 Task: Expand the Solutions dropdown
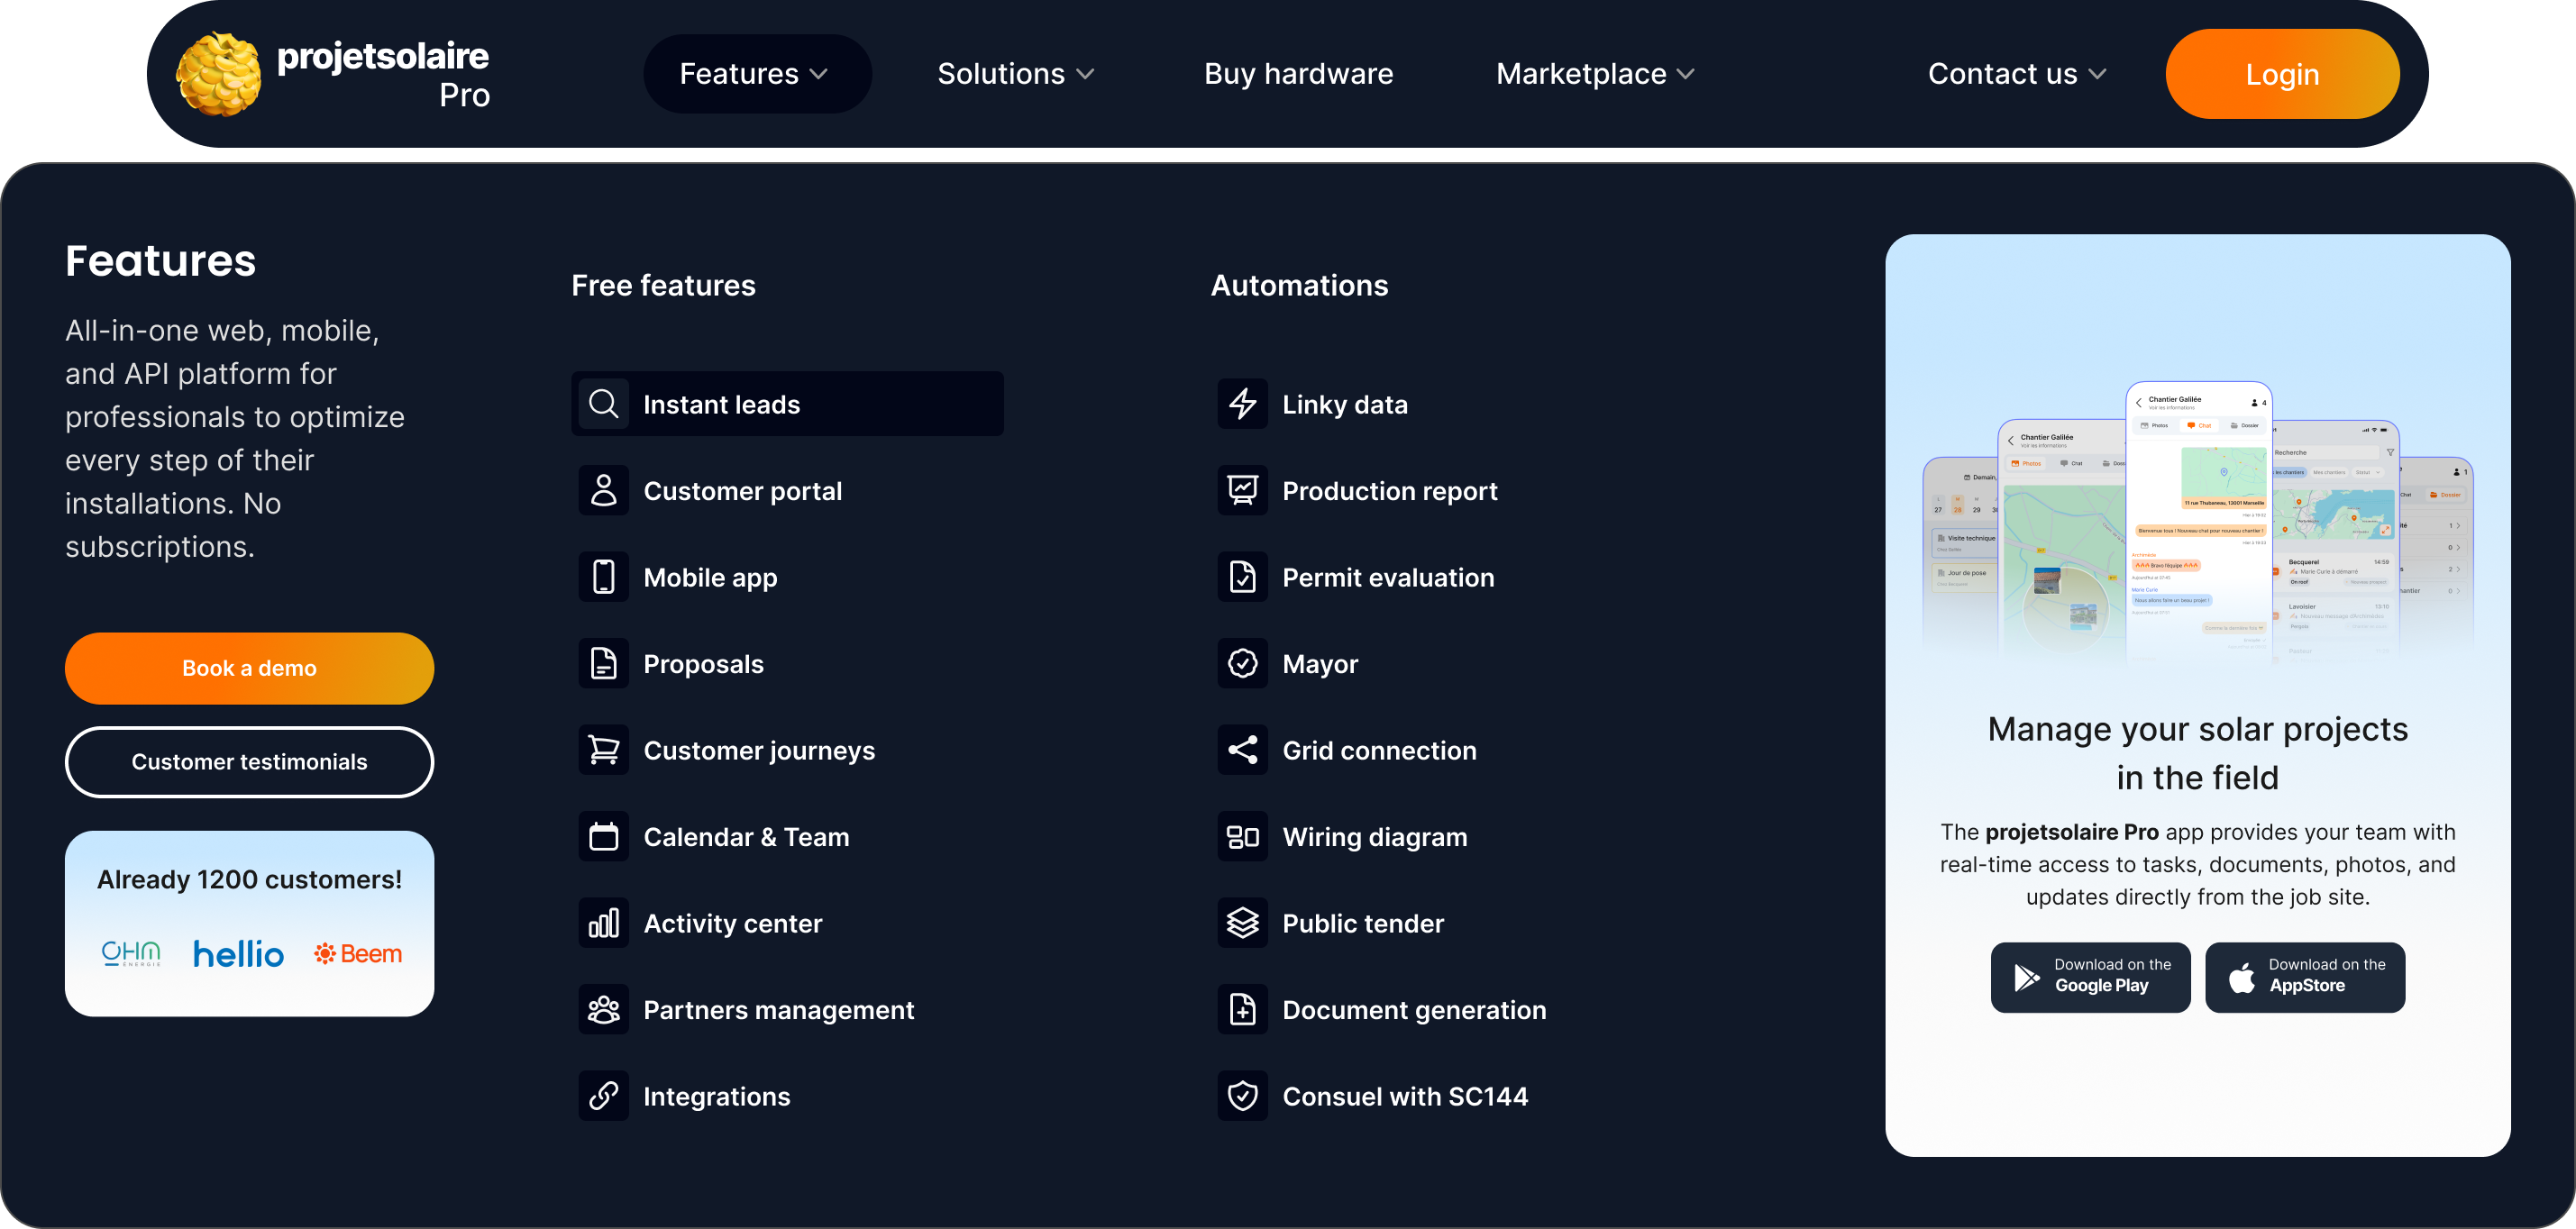click(1016, 74)
